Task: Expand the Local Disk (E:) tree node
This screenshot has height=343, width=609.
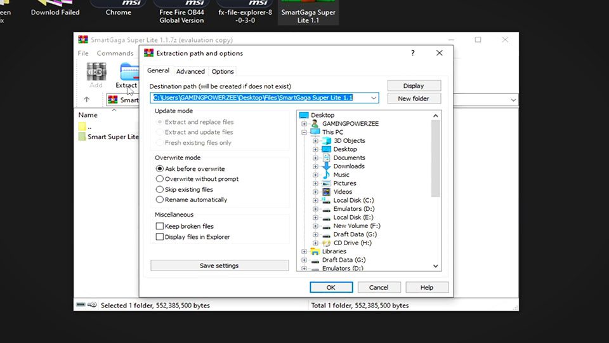Action: click(315, 217)
